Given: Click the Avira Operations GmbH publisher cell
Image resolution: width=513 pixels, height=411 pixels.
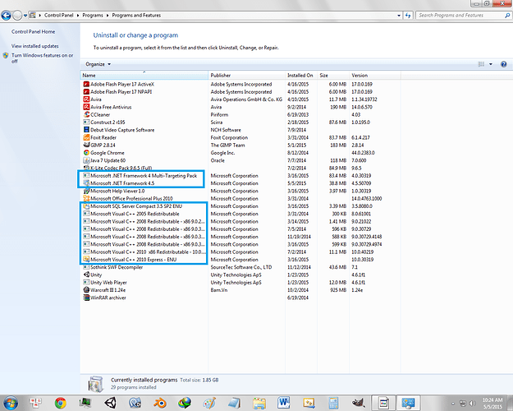Looking at the screenshot, I should tap(246, 99).
